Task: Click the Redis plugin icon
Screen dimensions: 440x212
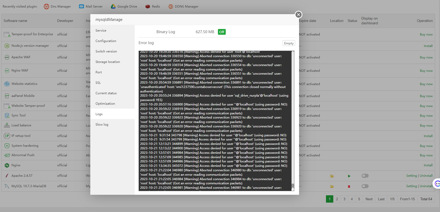Action: (148, 7)
